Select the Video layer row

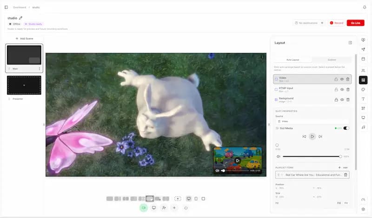312,79
